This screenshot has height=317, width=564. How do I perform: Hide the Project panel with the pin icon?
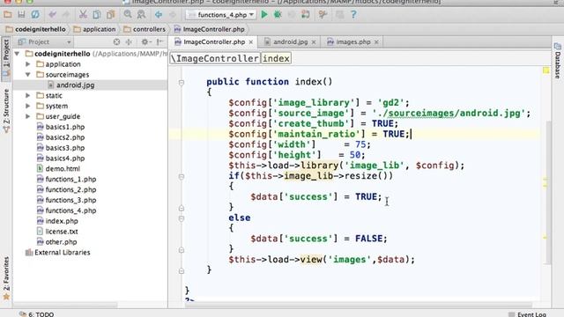coord(160,42)
